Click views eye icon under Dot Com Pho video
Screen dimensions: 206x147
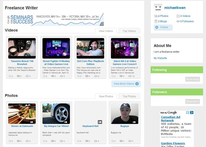[96, 76]
